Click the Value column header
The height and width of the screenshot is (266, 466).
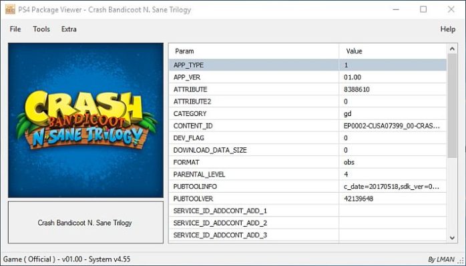[393, 51]
